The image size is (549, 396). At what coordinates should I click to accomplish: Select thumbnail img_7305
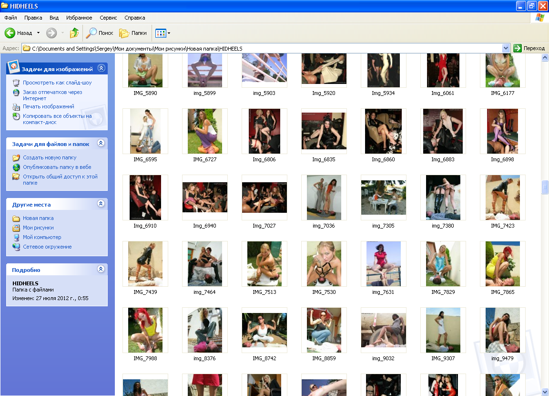coord(383,198)
